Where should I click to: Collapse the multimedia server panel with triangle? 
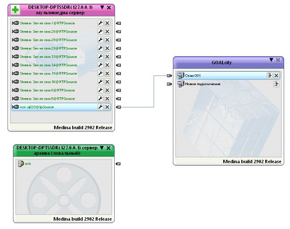click(102, 8)
